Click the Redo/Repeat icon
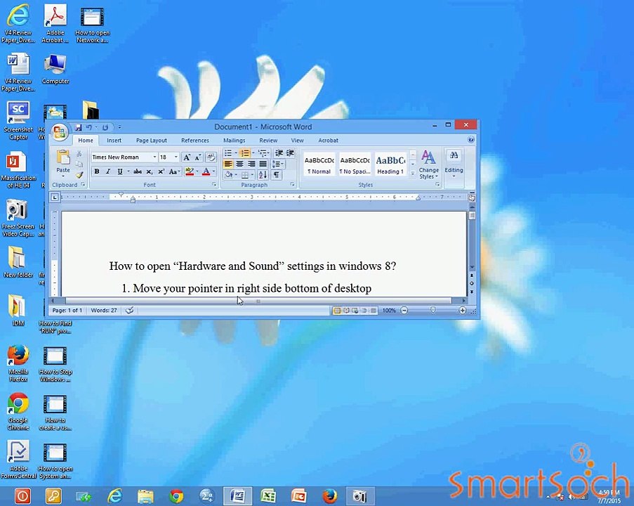Viewport: 634px width, 506px height. (x=105, y=127)
